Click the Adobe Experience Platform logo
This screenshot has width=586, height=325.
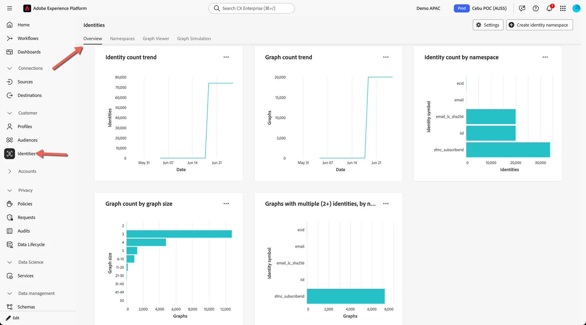(x=27, y=8)
